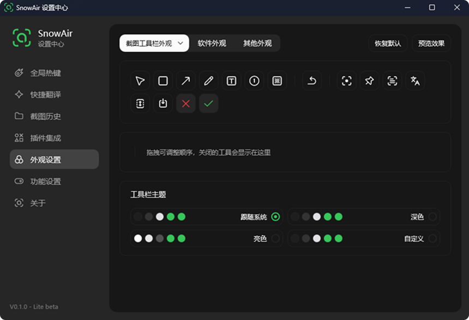Select the rectangle shape tool
Screen dimensions: 469x320
pyautogui.click(x=163, y=81)
